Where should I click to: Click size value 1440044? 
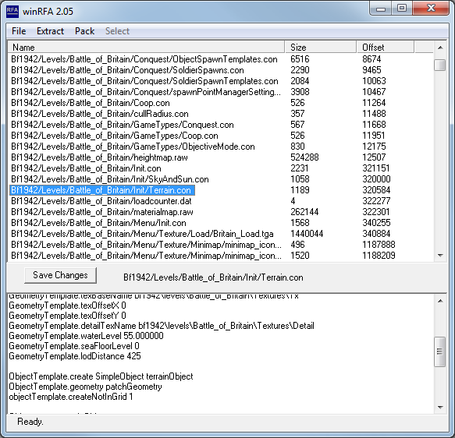point(307,234)
